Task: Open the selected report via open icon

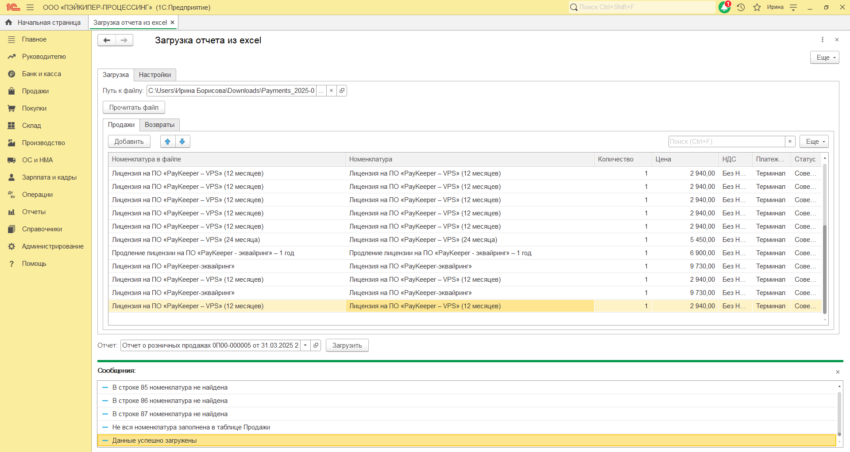Action: click(316, 345)
